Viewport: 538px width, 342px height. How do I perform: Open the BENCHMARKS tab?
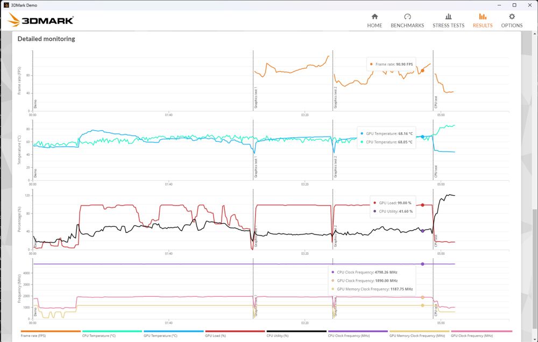tap(407, 21)
